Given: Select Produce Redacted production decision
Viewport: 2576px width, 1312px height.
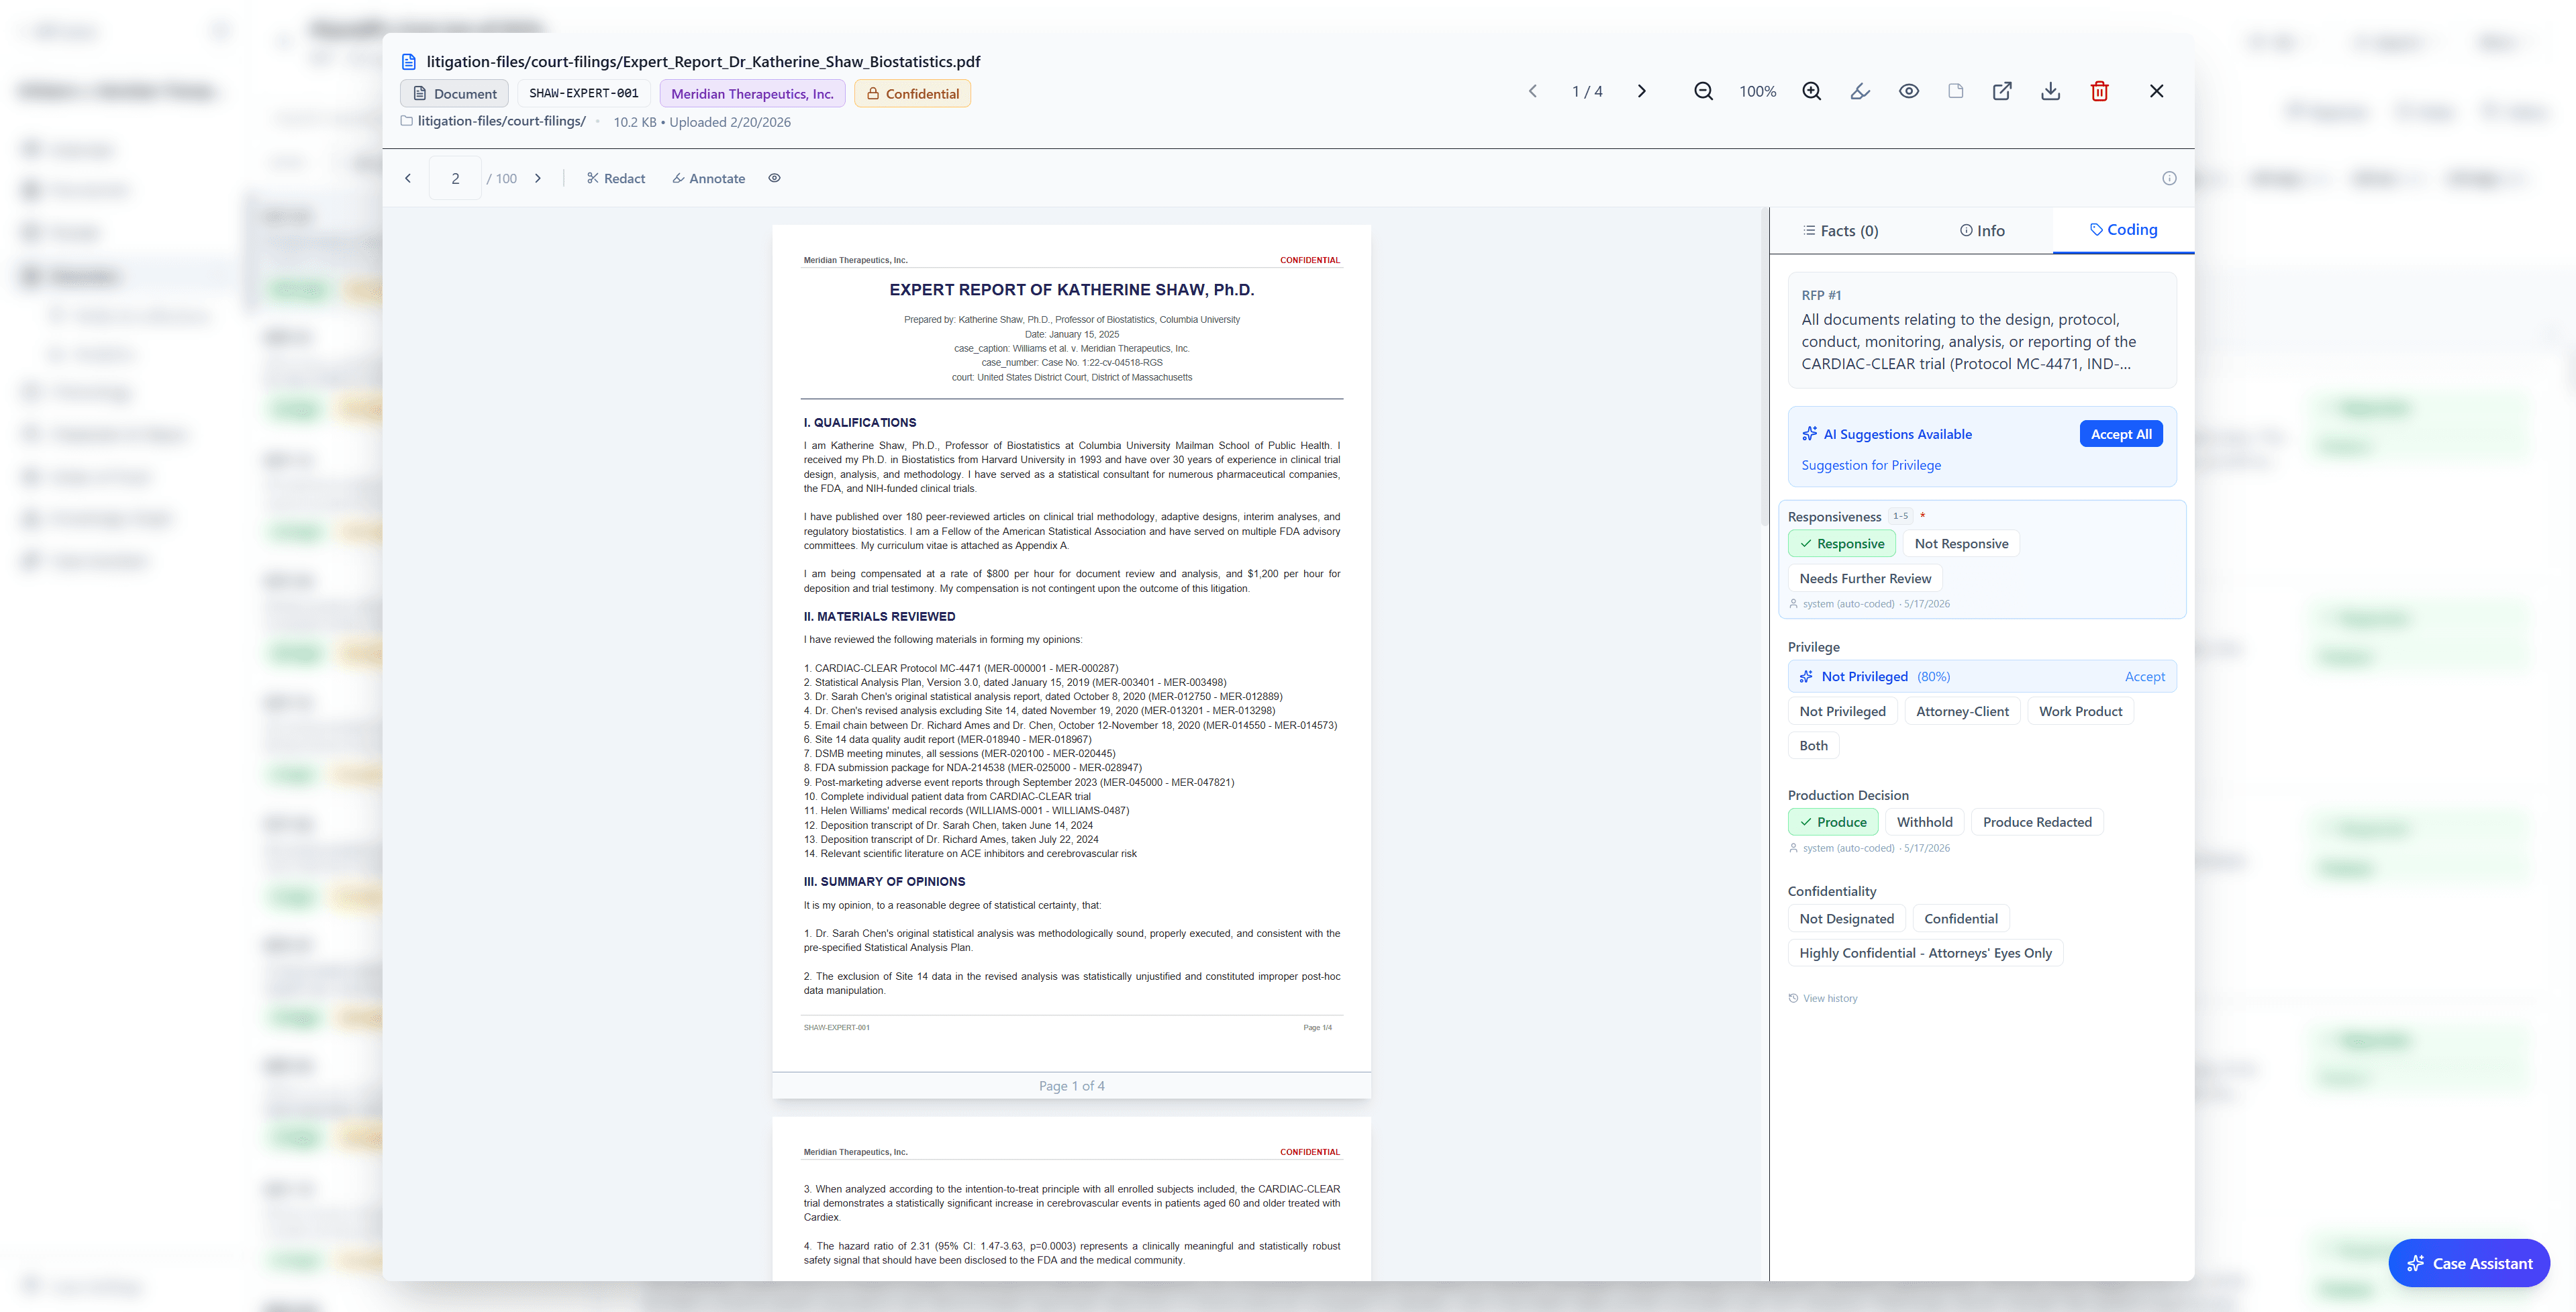Looking at the screenshot, I should 2037,822.
